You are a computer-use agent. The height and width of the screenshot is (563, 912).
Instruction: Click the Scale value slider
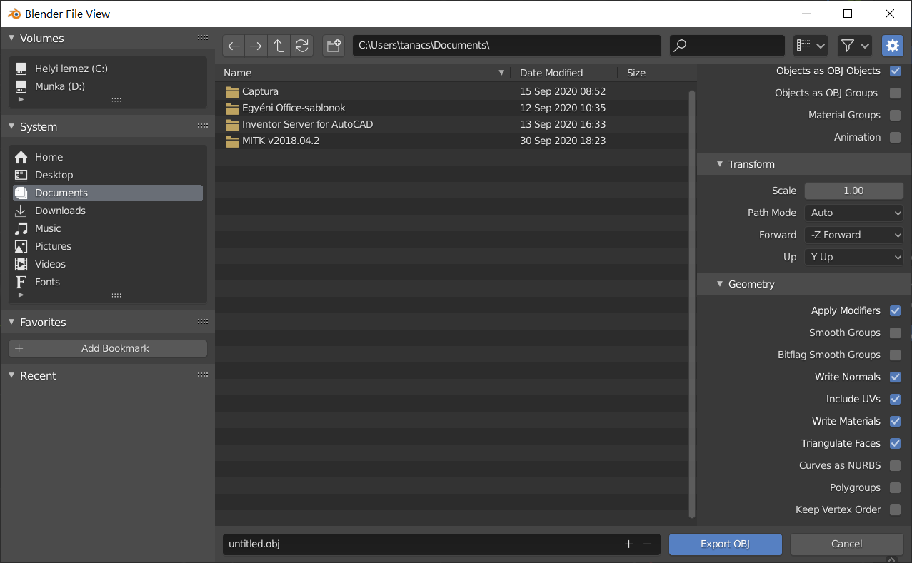(854, 191)
